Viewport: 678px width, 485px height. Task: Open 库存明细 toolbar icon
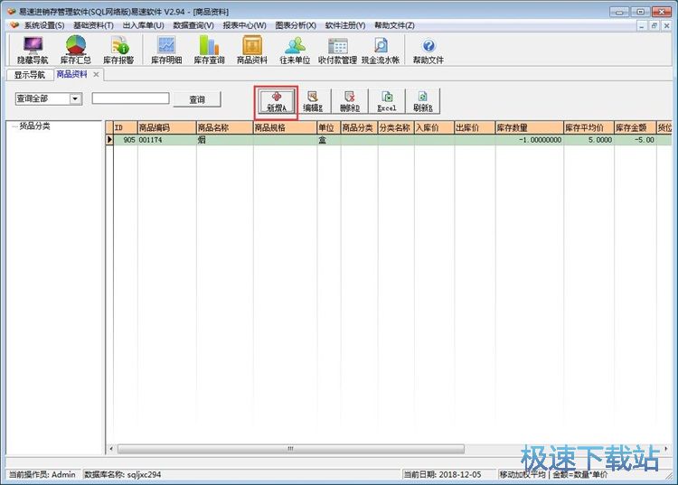click(x=166, y=50)
